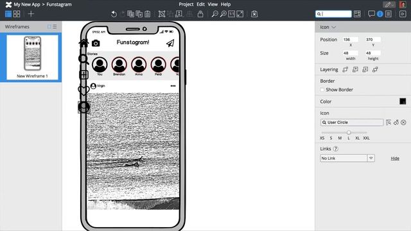Click the Size width value field

pos(351,53)
